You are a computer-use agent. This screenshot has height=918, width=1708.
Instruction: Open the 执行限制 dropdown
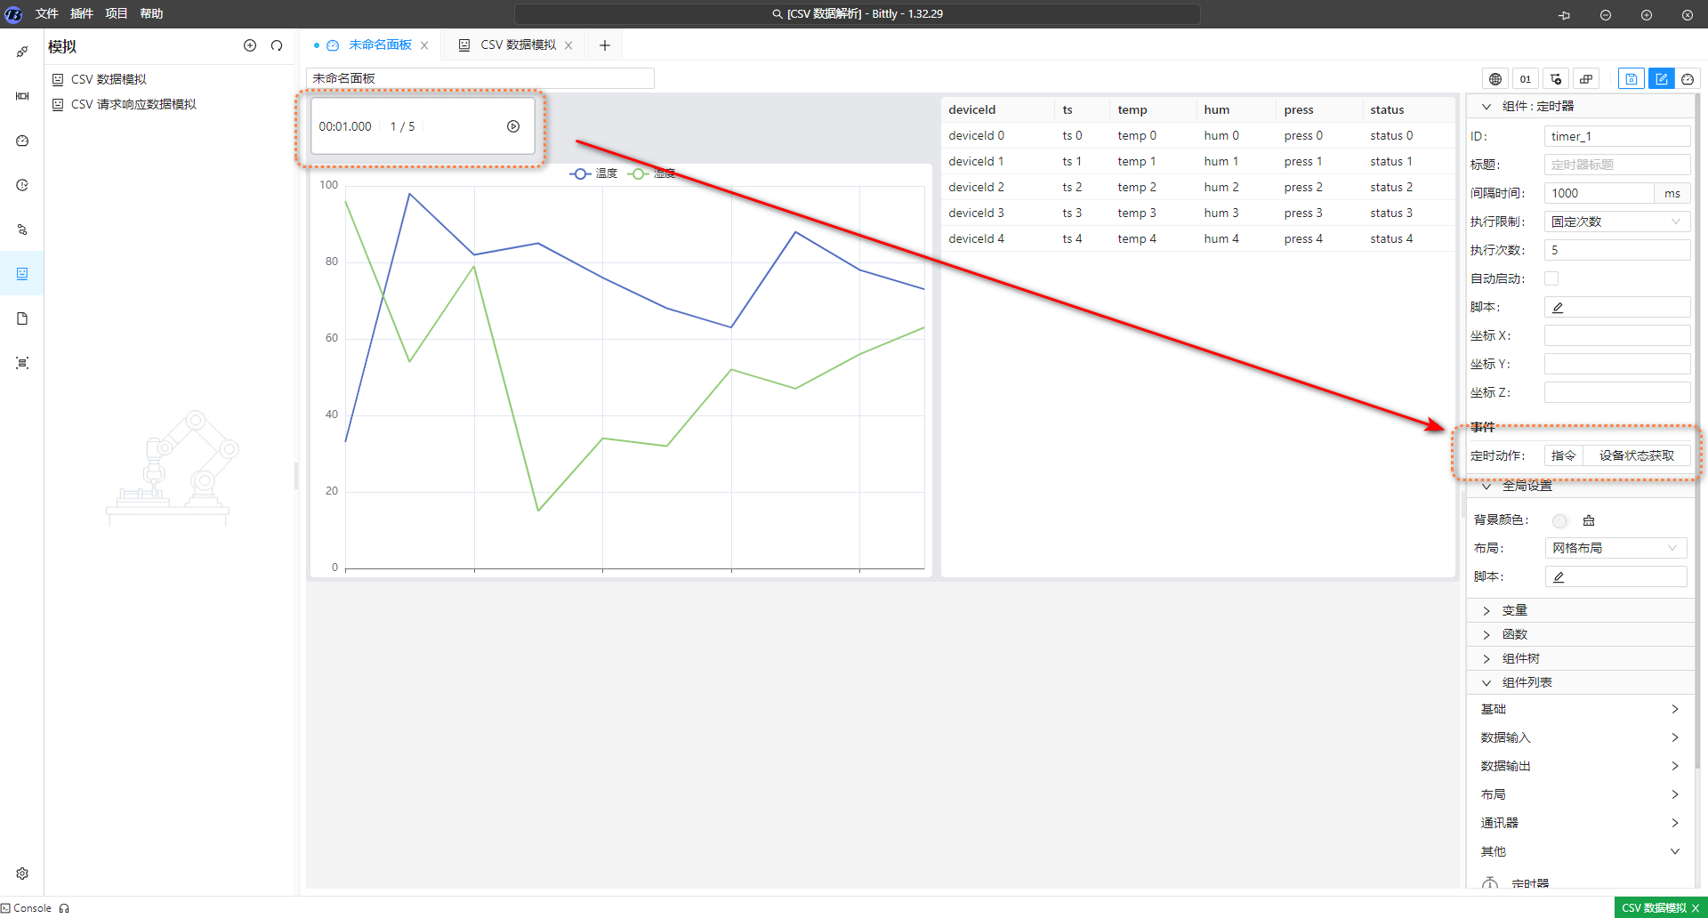click(1616, 221)
